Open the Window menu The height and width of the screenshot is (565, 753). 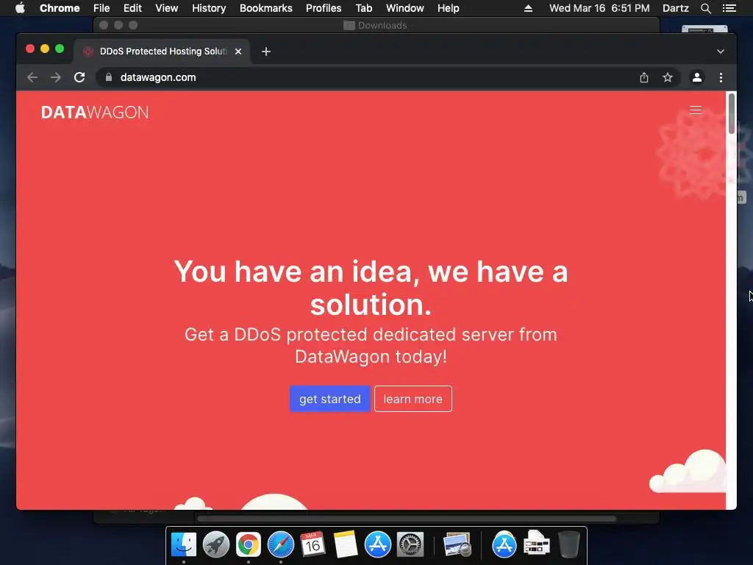pyautogui.click(x=405, y=8)
